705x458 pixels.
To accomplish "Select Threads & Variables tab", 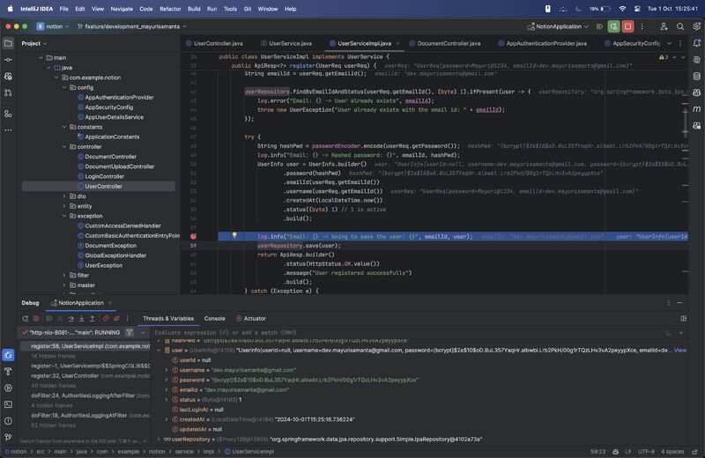I will click(168, 318).
